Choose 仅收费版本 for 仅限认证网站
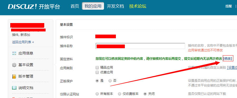The width and height of the screenshot is (237, 98). click(120, 94)
